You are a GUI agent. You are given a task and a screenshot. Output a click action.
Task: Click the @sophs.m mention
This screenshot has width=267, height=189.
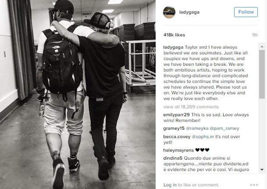pyautogui.click(x=203, y=137)
